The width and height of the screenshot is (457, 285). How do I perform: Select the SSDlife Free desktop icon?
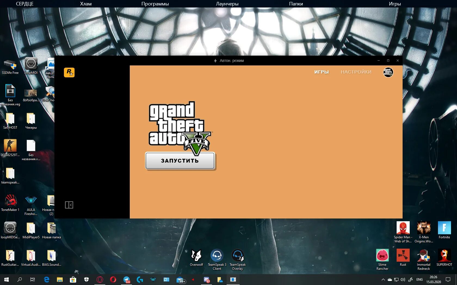[x=10, y=66]
